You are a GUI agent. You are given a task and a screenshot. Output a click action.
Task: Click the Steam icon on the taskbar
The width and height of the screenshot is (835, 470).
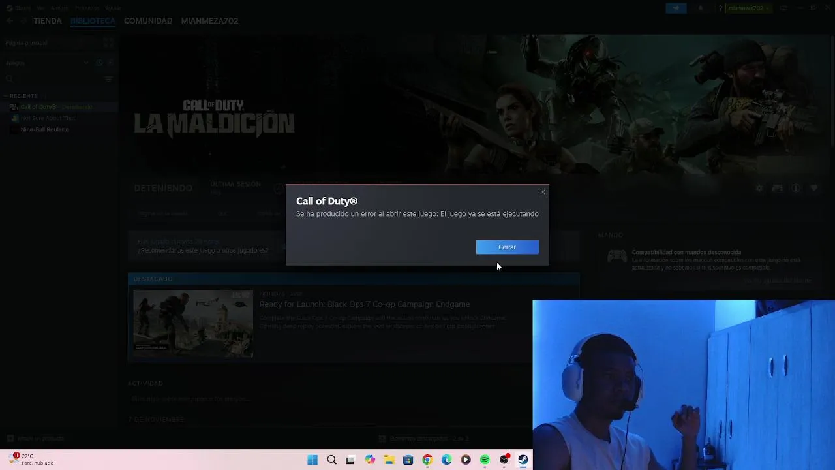click(x=523, y=460)
